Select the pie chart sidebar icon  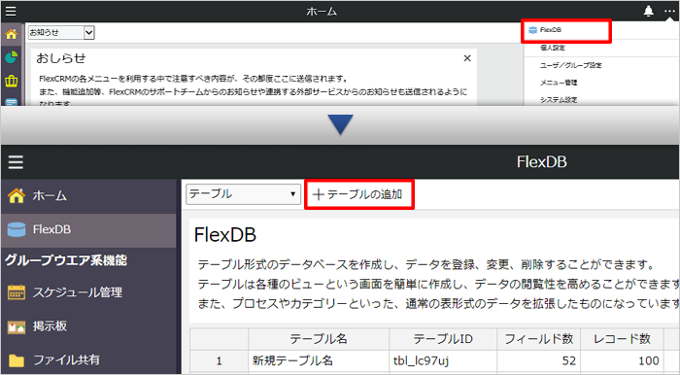[12, 57]
